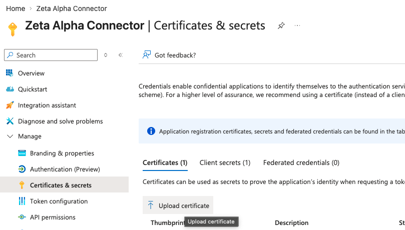The width and height of the screenshot is (405, 230).
Task: Open the Got feedback? link
Action: 175,55
